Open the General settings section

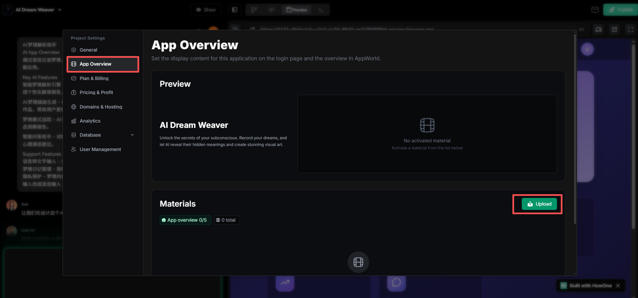(x=88, y=50)
